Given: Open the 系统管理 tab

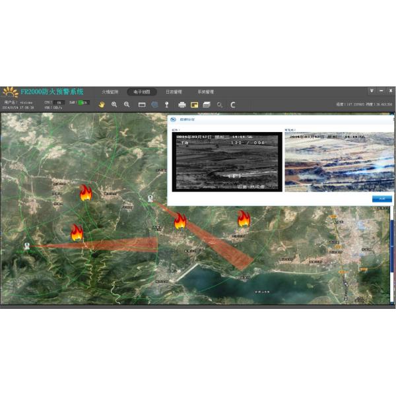Looking at the screenshot, I should 206,92.
